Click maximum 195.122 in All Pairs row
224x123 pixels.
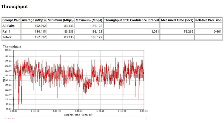[97, 26]
